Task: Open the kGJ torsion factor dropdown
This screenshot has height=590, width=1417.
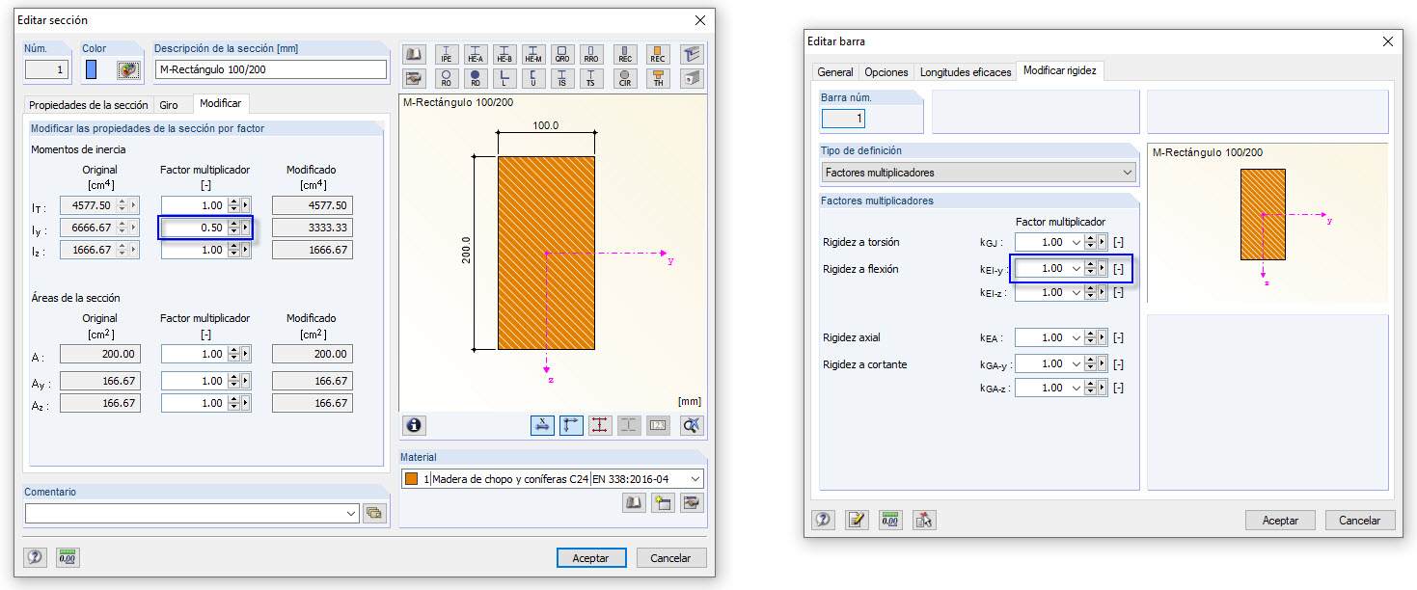Action: point(1076,243)
